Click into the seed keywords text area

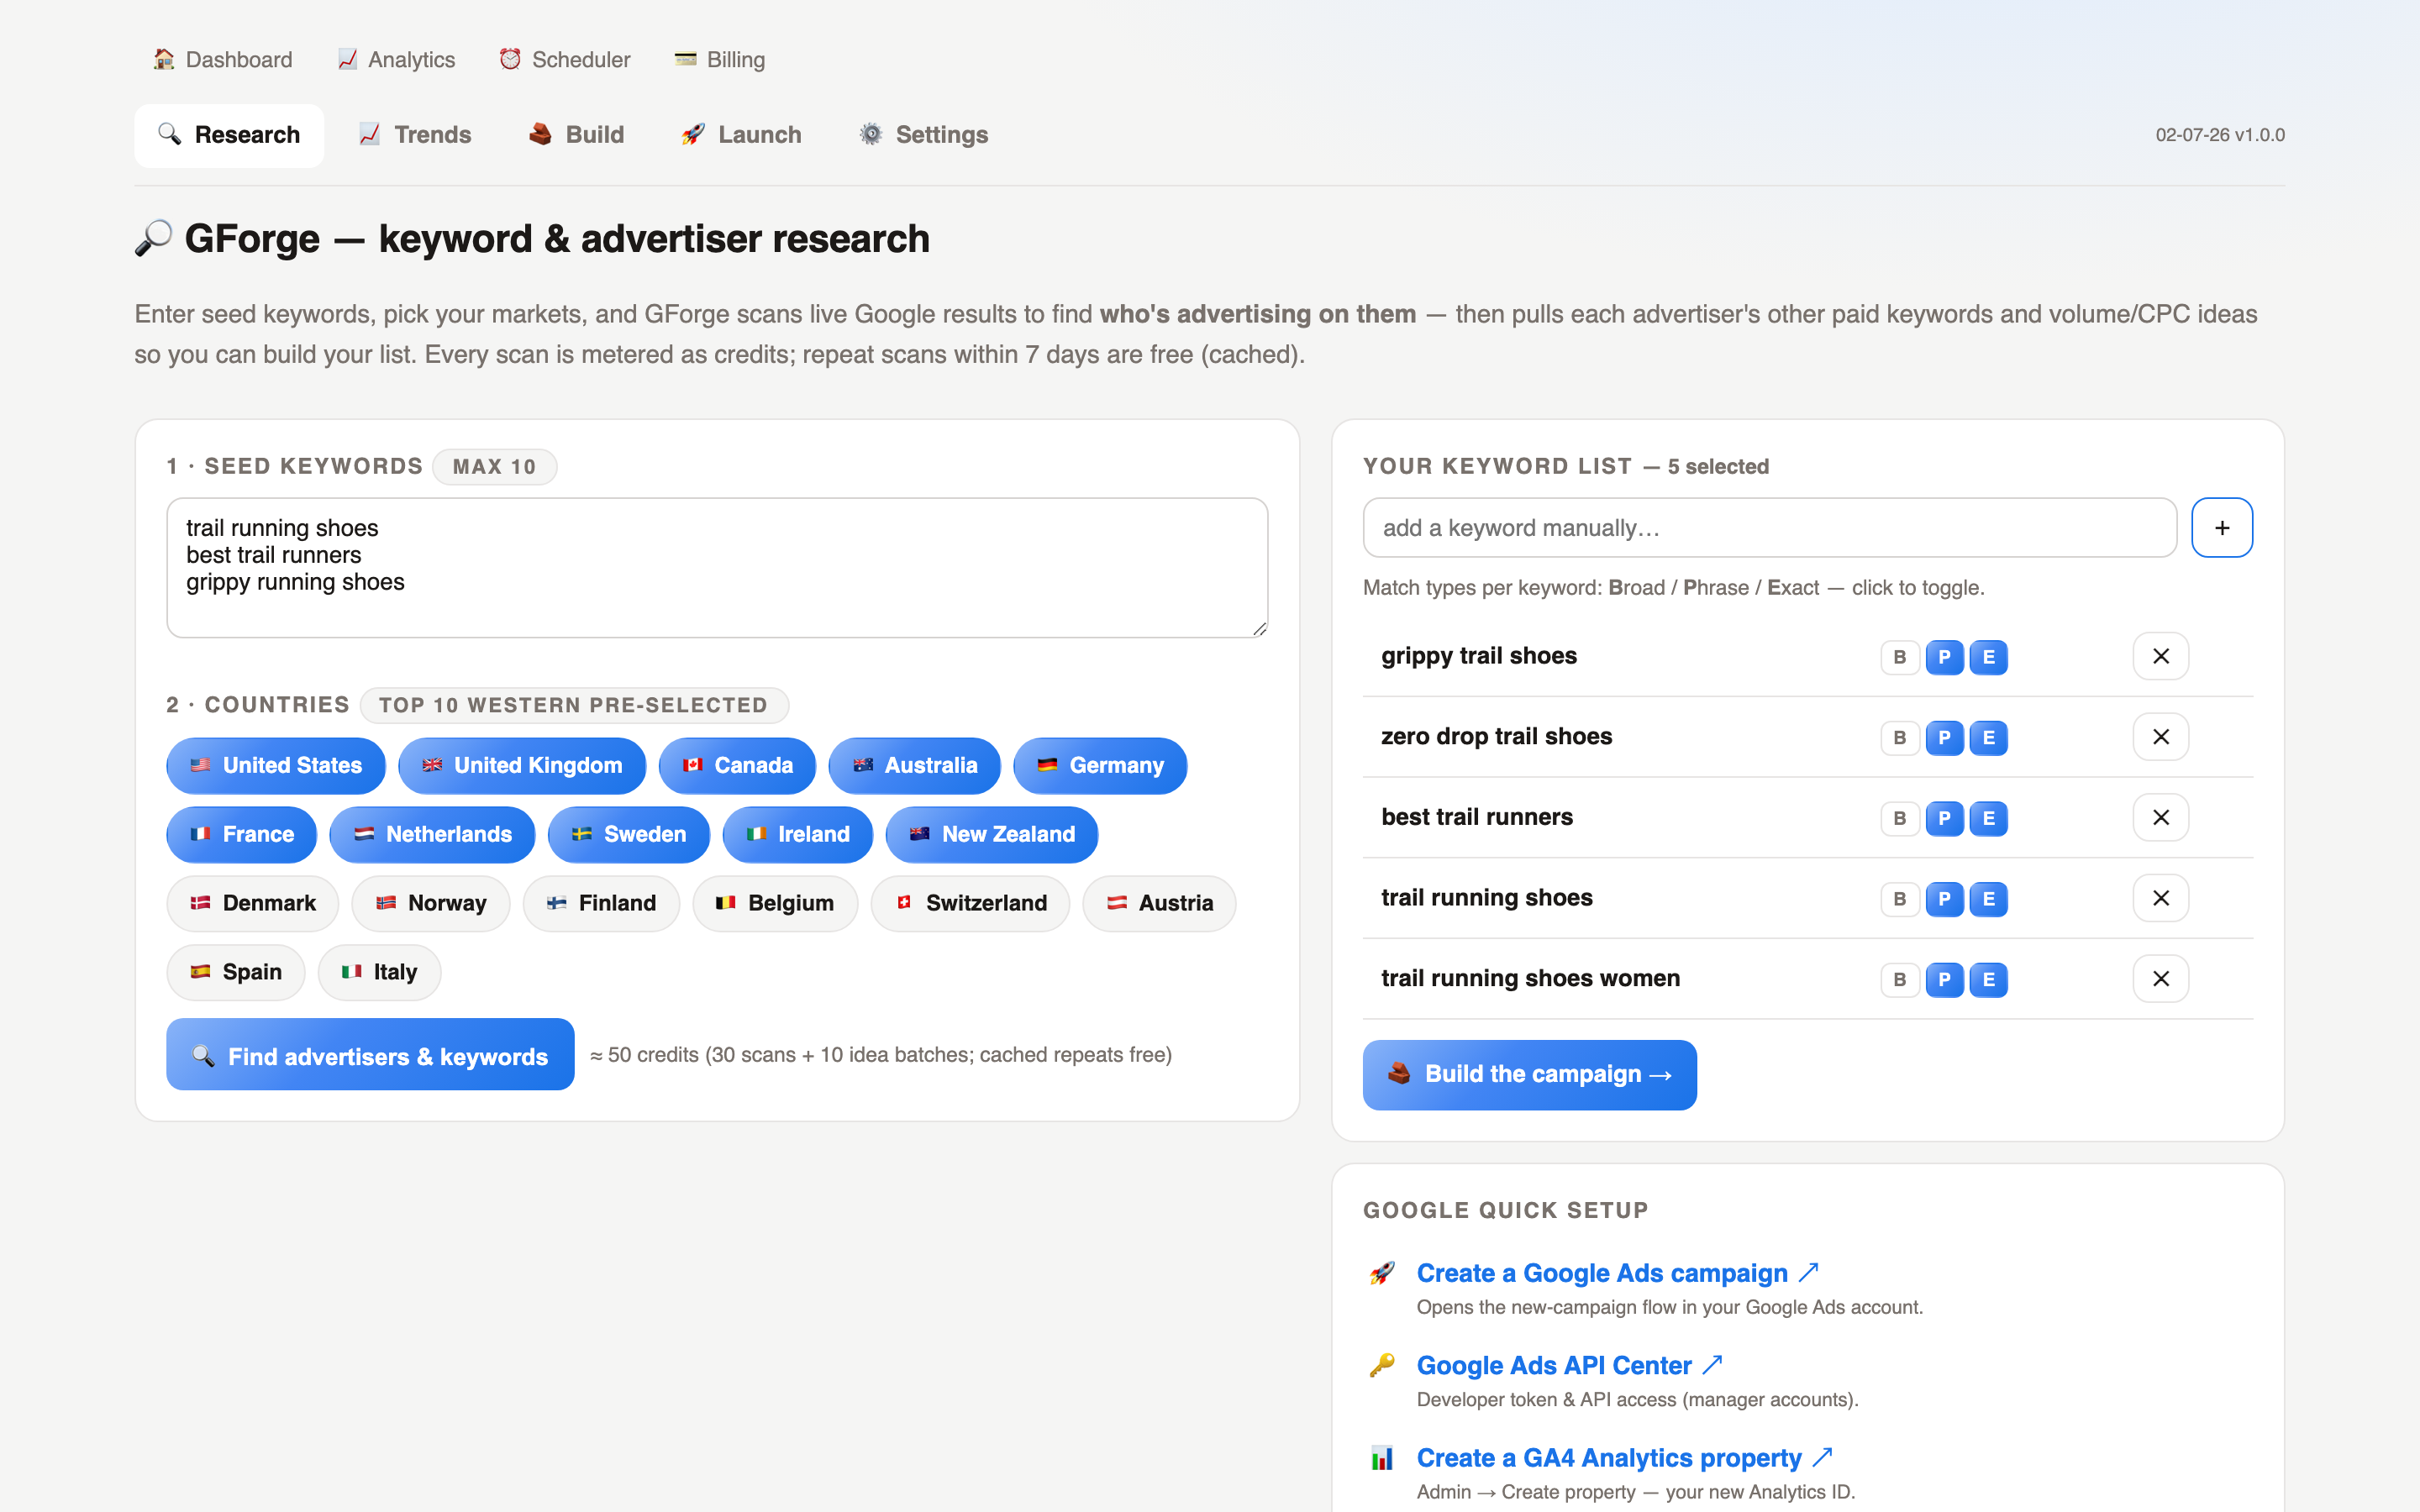click(x=717, y=568)
